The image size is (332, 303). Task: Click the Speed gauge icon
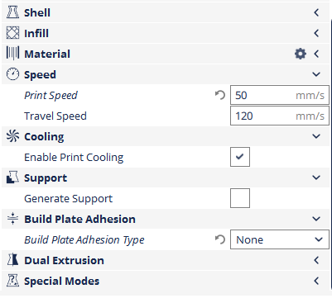coord(12,74)
